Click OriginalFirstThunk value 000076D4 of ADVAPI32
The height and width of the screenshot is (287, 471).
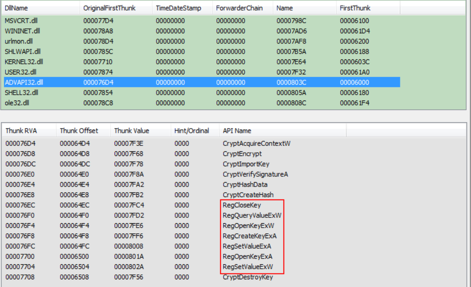98,82
